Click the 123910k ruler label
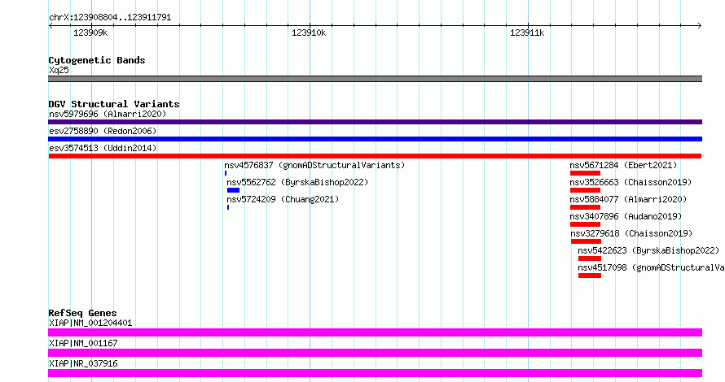725x382 pixels. 309,33
